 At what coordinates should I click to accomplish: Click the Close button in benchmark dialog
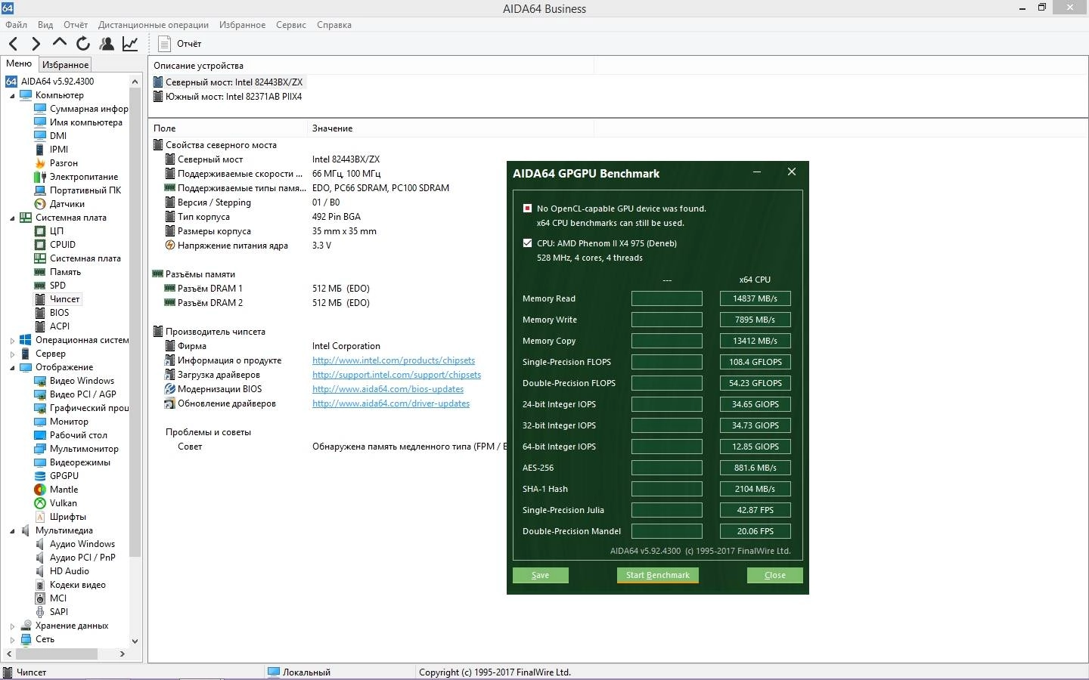[x=775, y=575]
